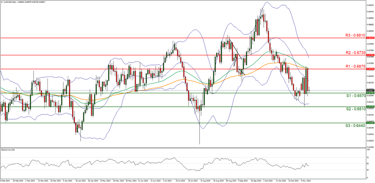Click the green 0.6510 price tag on axis
The height and width of the screenshot is (183, 375).
click(x=371, y=106)
